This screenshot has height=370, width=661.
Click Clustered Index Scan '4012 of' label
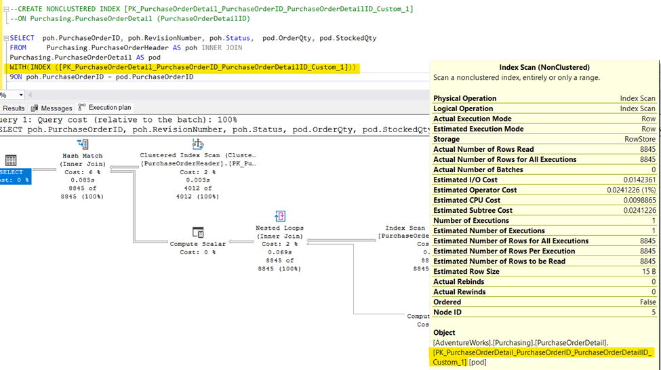[x=198, y=188]
